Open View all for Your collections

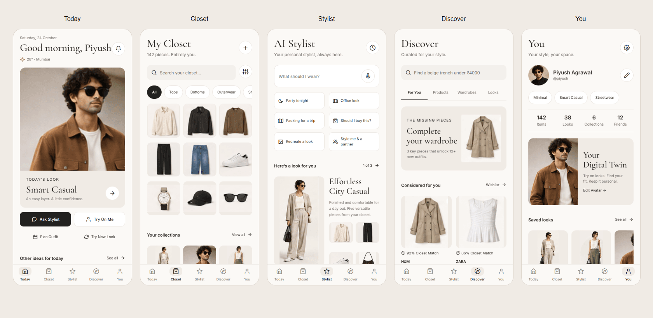tap(242, 235)
